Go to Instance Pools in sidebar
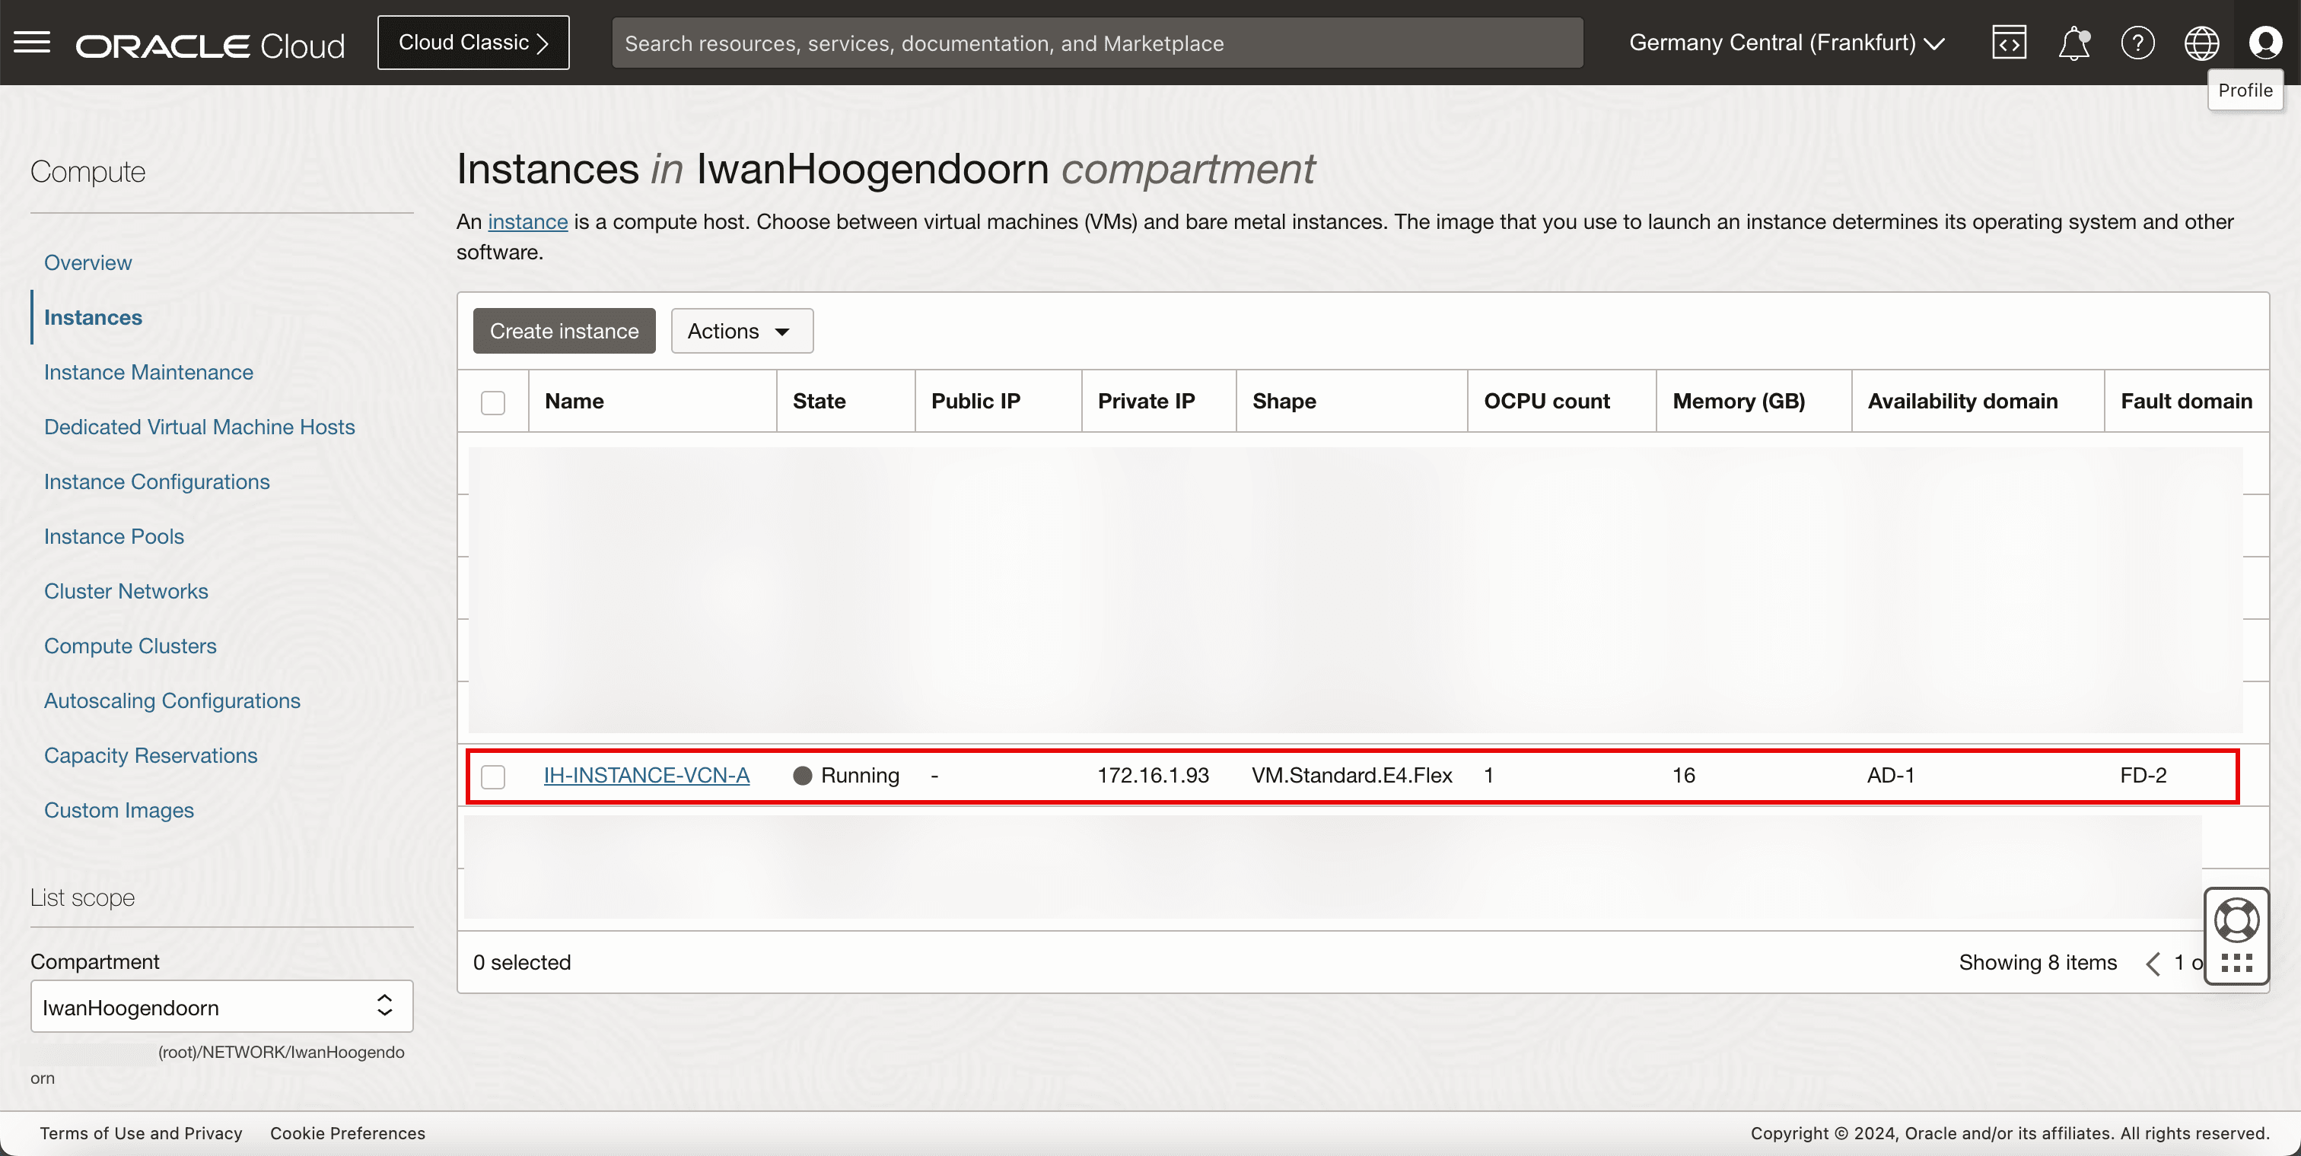Screen dimensions: 2301x1156 113,536
